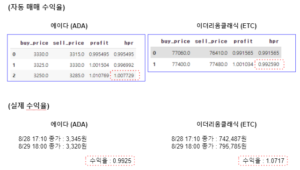
Task: Click the heading '(실제 수익율)'
Action: click(x=29, y=106)
